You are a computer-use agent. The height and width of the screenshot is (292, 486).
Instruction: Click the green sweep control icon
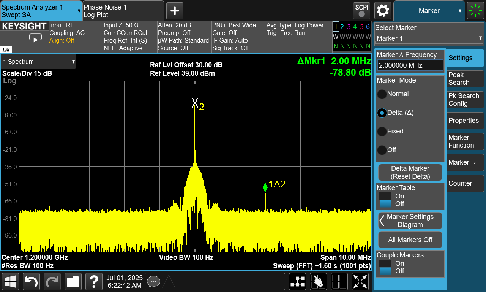[475, 11]
